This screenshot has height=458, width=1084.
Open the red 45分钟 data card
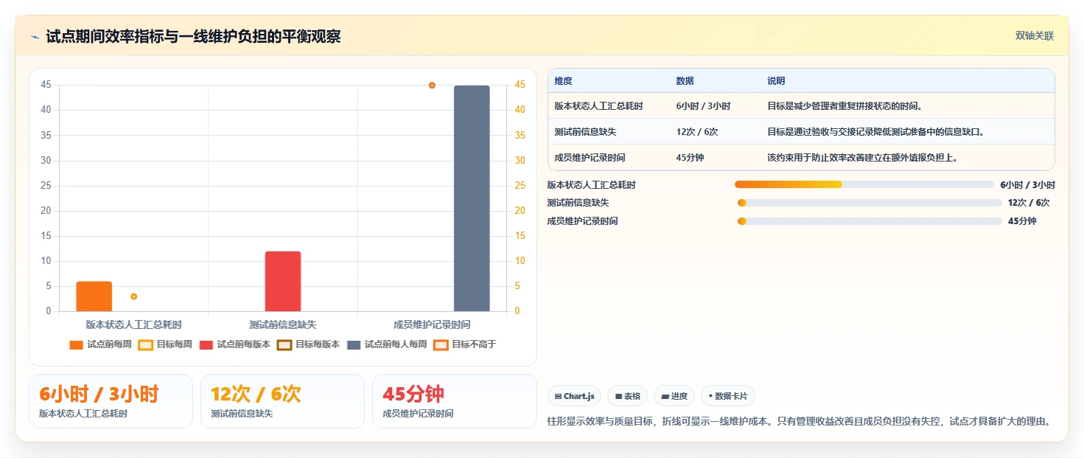(x=455, y=401)
